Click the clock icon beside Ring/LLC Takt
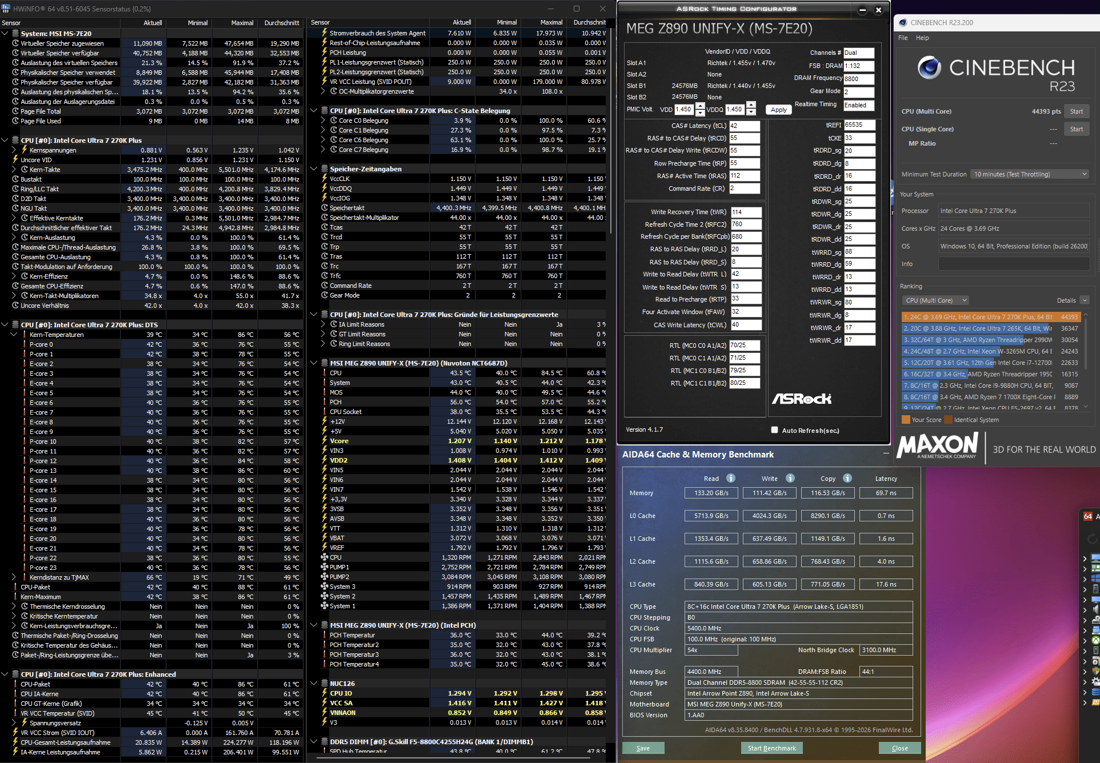 pyautogui.click(x=15, y=189)
